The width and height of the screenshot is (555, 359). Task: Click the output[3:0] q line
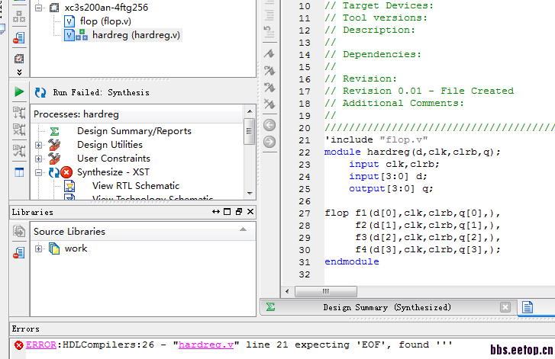coord(391,189)
